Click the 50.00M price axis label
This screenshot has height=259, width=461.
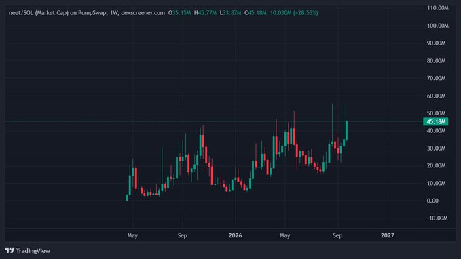coord(437,113)
